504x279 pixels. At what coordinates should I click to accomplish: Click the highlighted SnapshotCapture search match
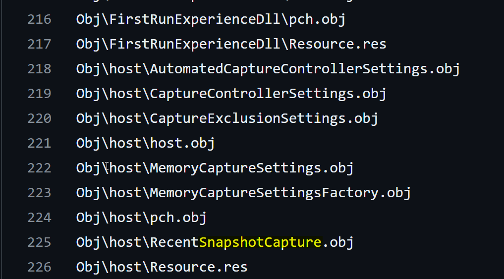(260, 242)
